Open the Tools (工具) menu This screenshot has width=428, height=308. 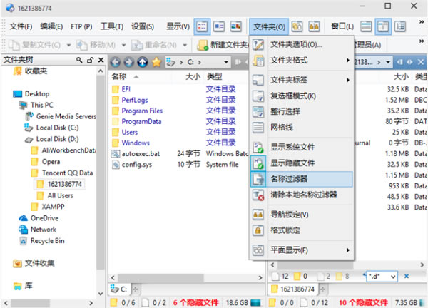(x=111, y=27)
